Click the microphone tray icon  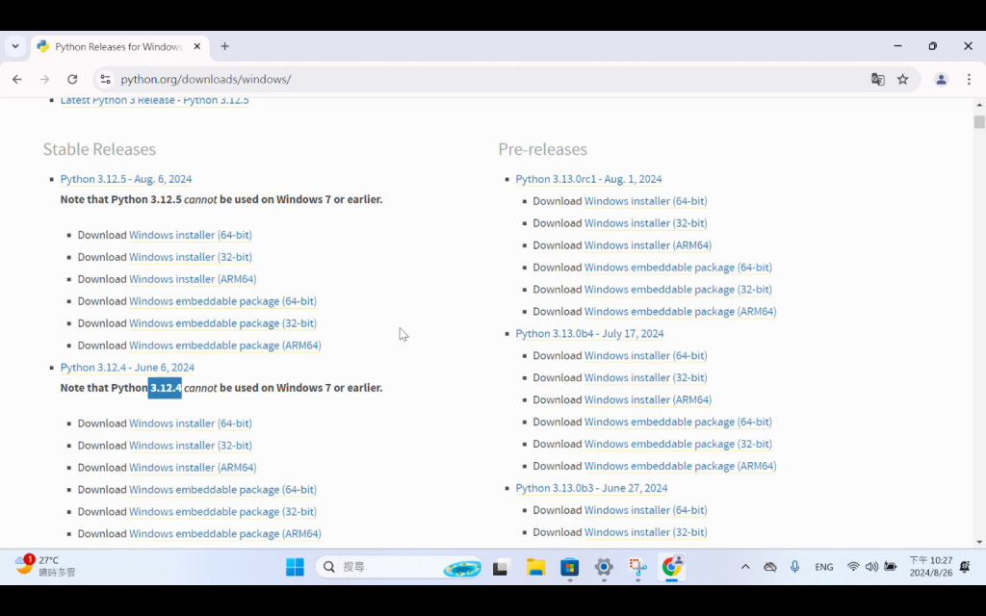pos(794,567)
